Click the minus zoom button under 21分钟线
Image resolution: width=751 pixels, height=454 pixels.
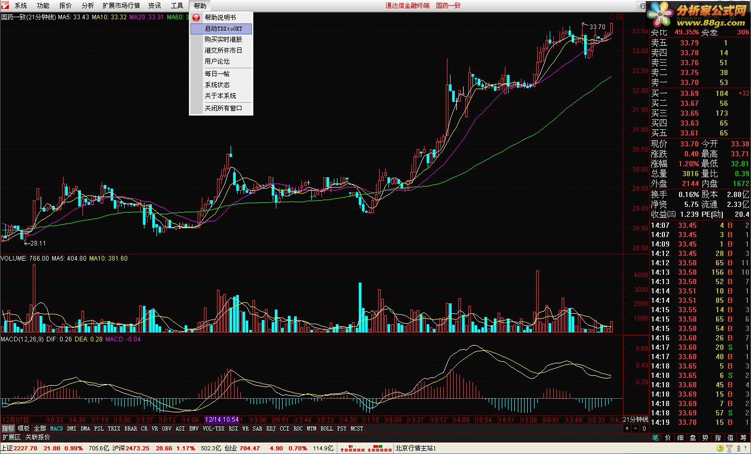click(x=636, y=428)
